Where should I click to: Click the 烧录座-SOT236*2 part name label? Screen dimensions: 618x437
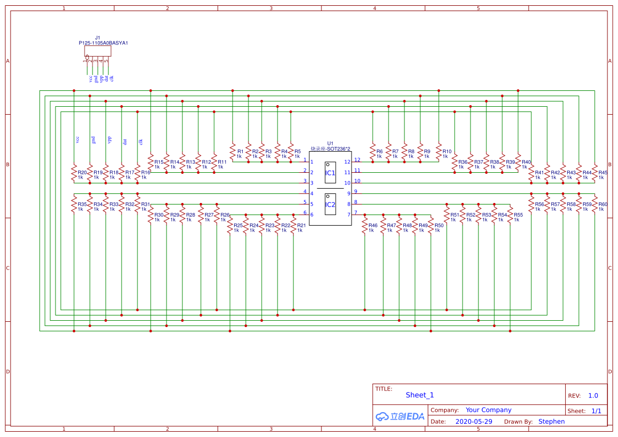[x=330, y=148]
